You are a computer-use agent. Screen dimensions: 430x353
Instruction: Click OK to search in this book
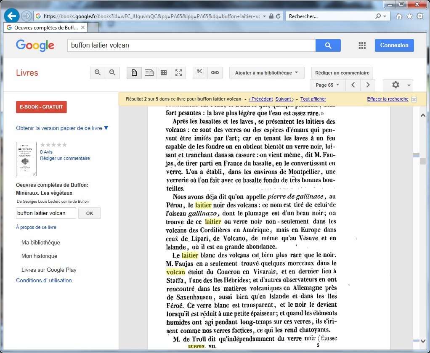coord(90,213)
